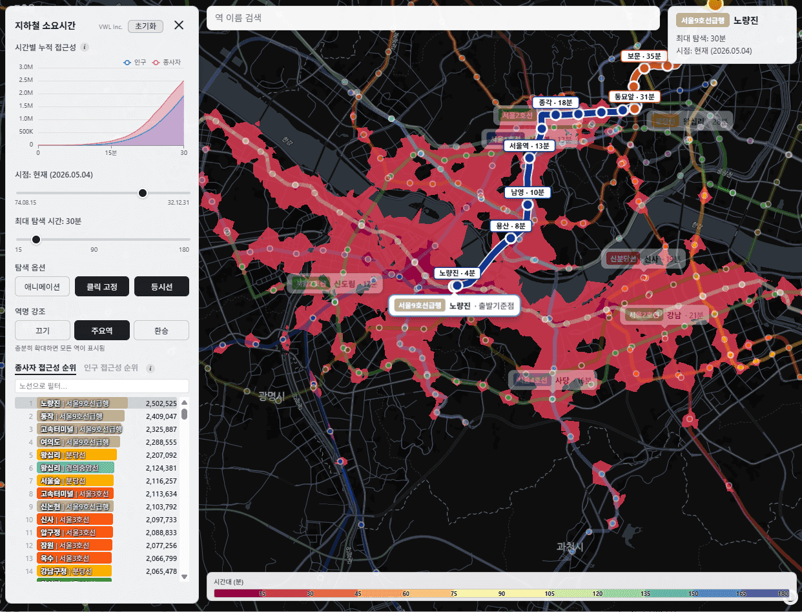Set station name emphasis to 끄기
802x612 pixels.
[42, 331]
